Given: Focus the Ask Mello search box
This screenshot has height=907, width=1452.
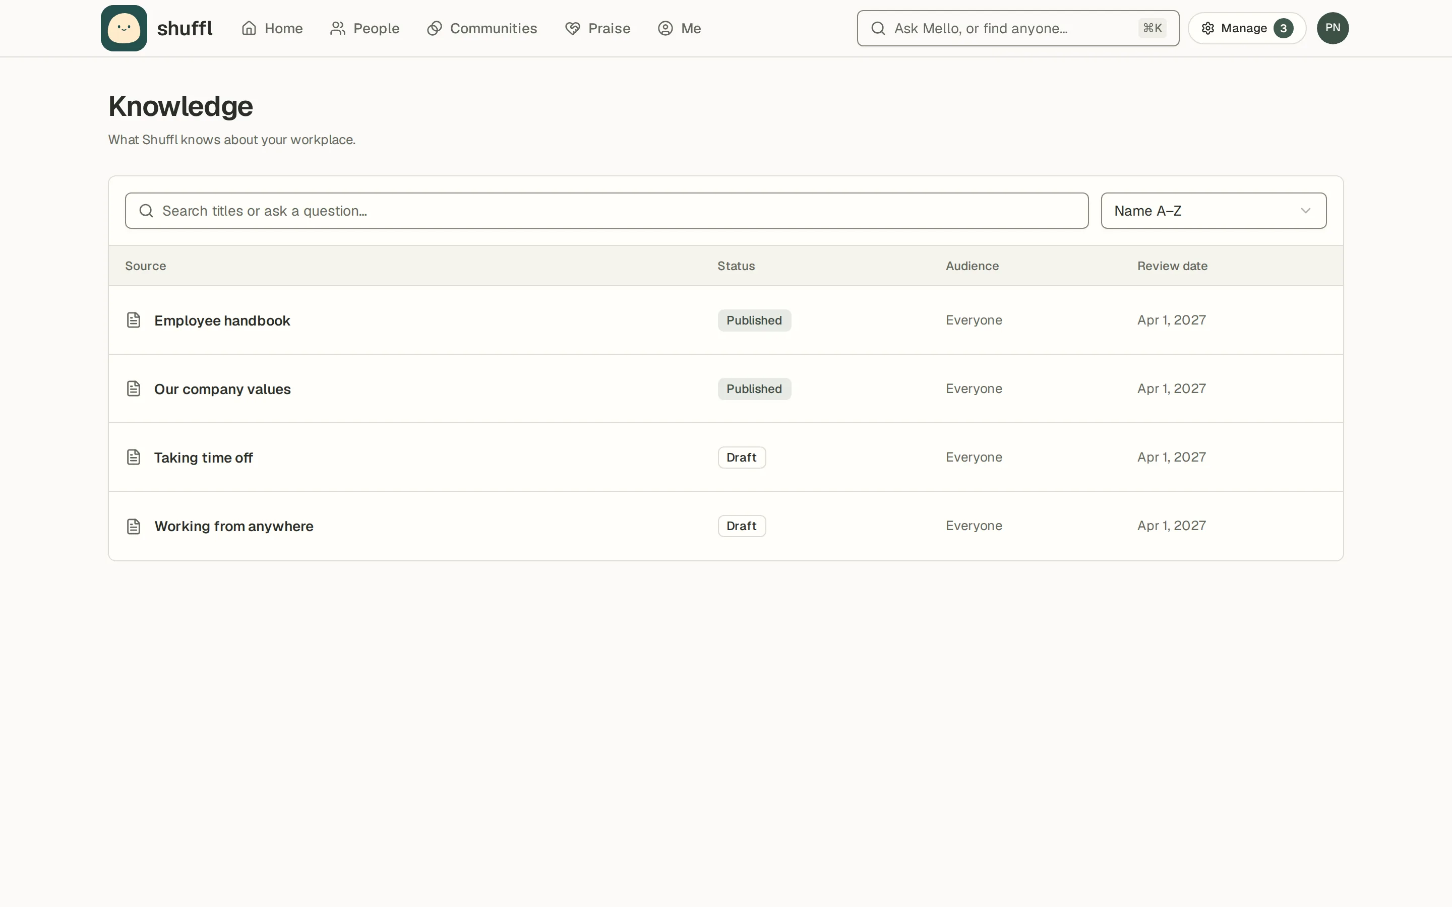Looking at the screenshot, I should pos(1017,28).
